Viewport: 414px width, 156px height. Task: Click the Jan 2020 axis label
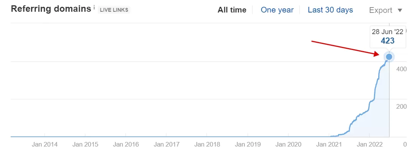coord(288,144)
